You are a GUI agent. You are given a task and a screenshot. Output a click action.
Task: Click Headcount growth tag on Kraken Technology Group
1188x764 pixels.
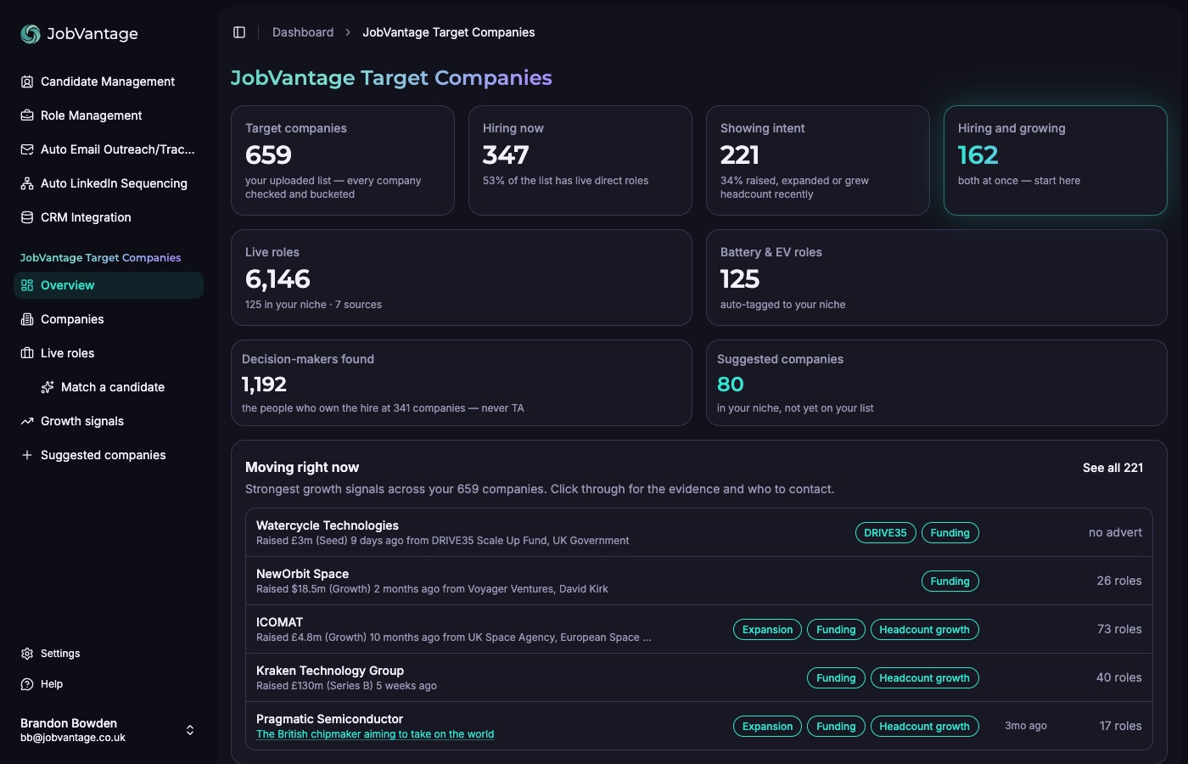point(924,678)
